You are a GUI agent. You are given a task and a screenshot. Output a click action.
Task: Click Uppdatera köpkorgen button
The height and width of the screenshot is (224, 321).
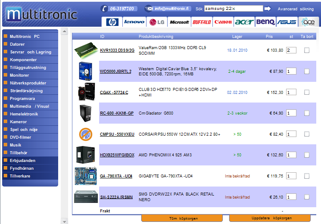[x=270, y=218]
